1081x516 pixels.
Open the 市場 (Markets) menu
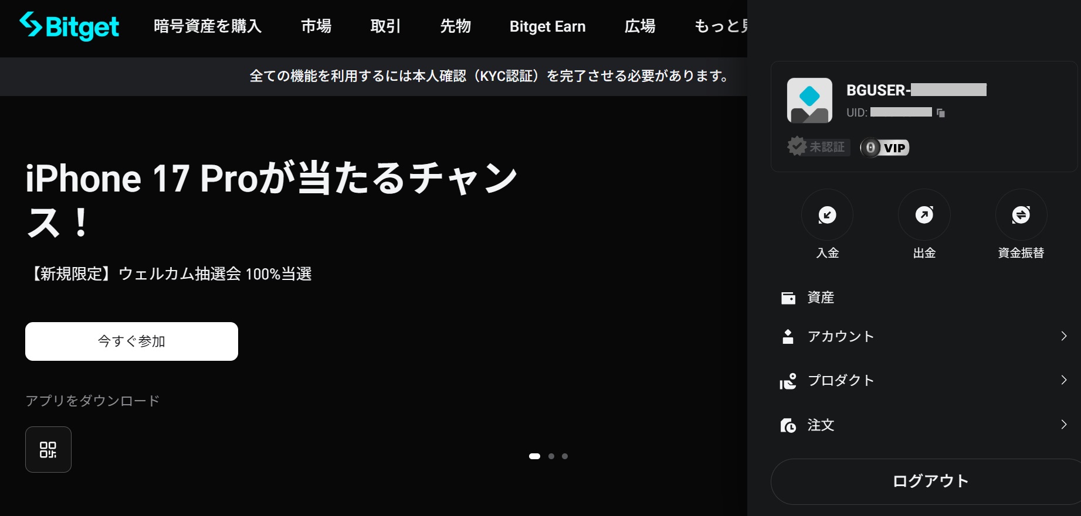[x=316, y=26]
